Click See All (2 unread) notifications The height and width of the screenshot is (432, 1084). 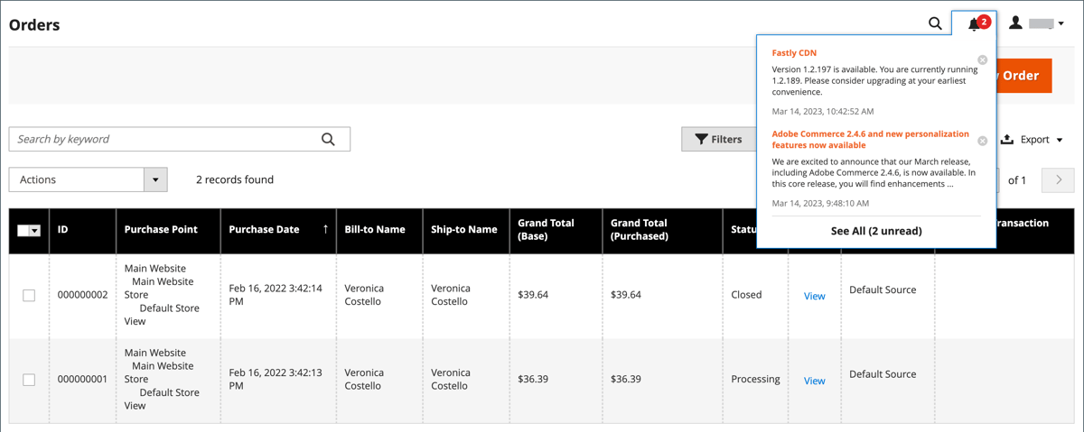[x=876, y=231]
